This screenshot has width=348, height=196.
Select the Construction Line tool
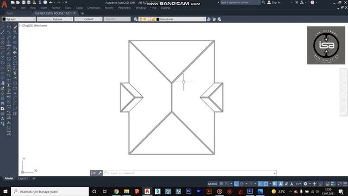click(x=2, y=32)
